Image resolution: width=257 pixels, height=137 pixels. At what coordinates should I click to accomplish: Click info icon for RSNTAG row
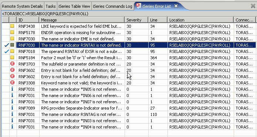(x=12, y=114)
